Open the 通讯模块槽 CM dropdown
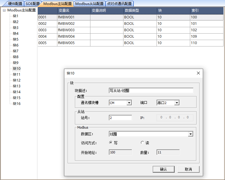 (129, 103)
